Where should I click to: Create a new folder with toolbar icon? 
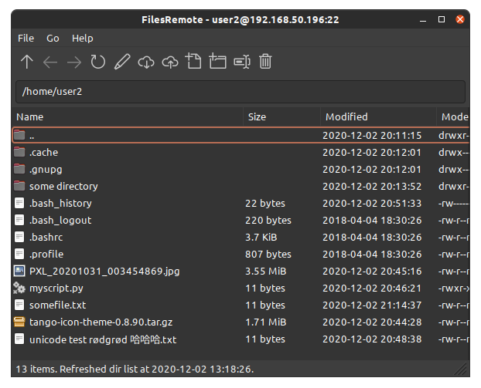[217, 61]
